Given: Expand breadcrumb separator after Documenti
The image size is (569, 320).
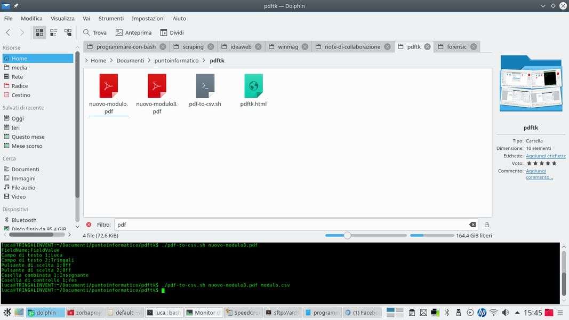Looking at the screenshot, I should coord(149,61).
